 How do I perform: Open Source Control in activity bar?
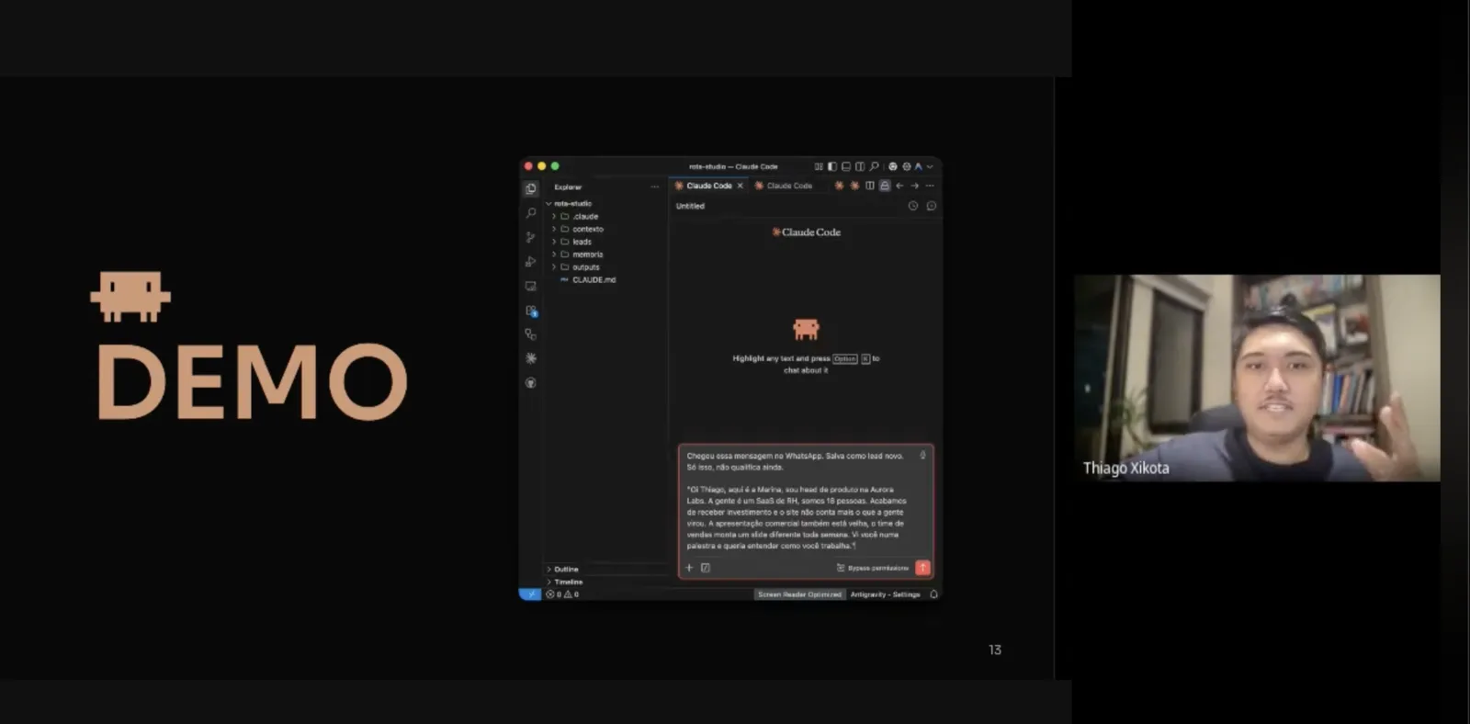pos(530,237)
